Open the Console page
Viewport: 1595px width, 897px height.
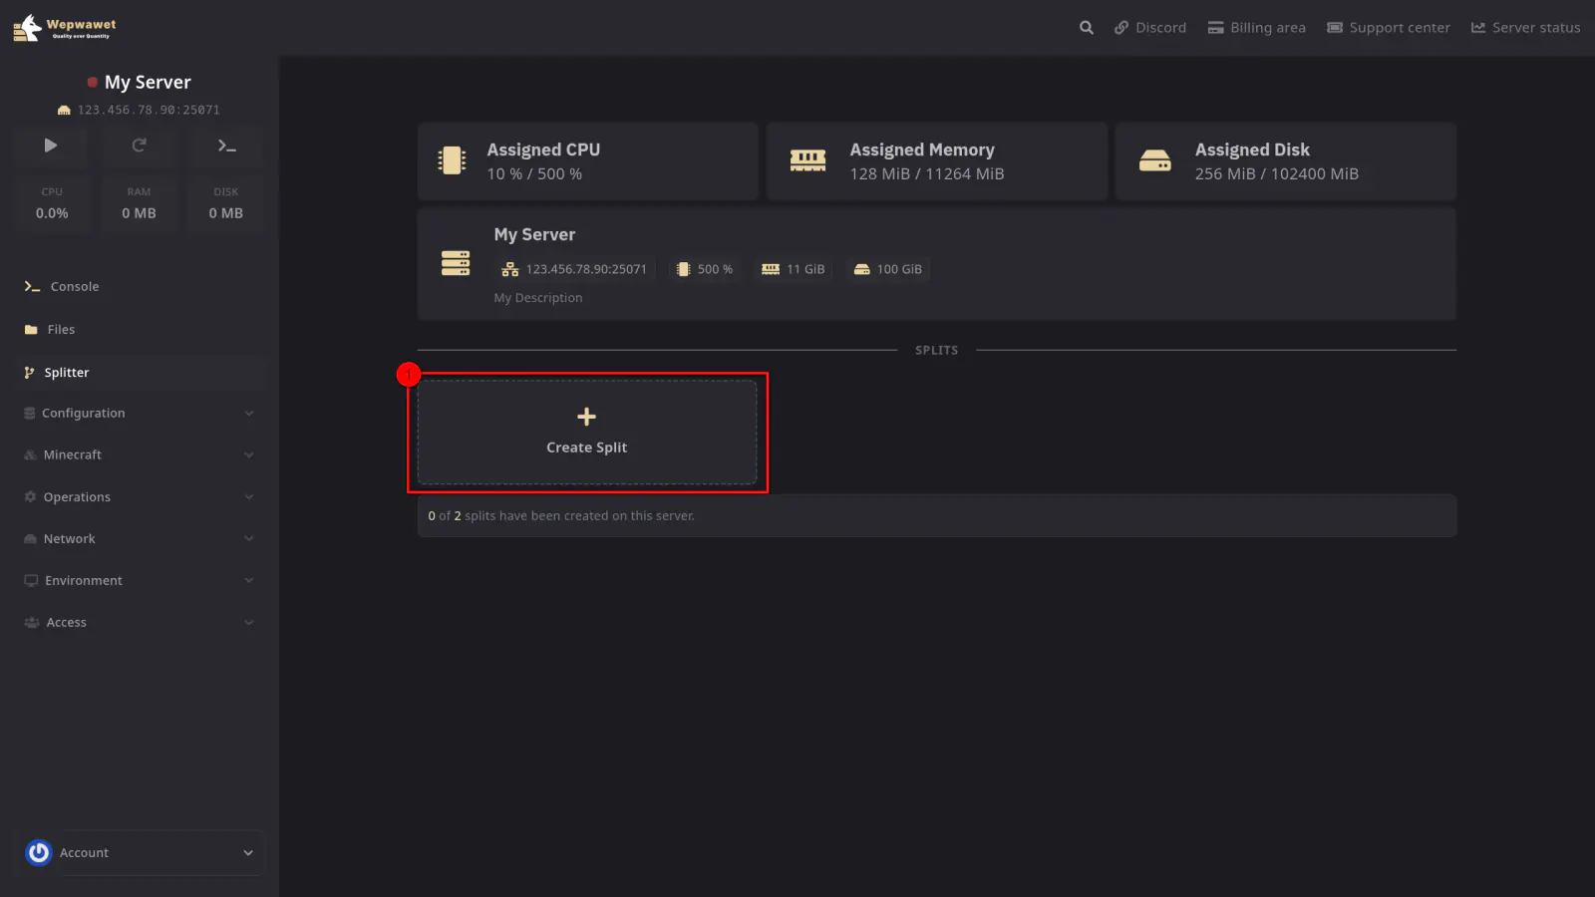point(74,287)
